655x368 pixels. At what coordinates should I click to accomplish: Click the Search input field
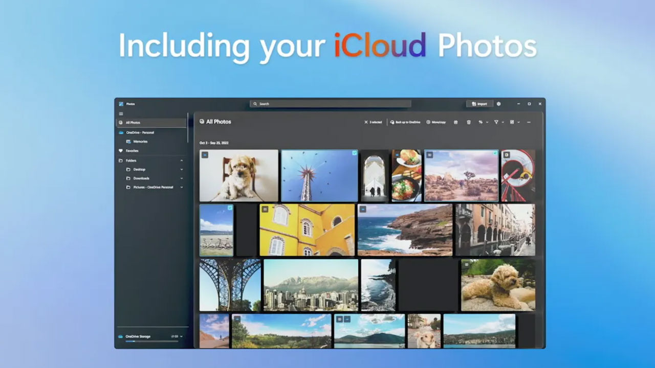330,104
